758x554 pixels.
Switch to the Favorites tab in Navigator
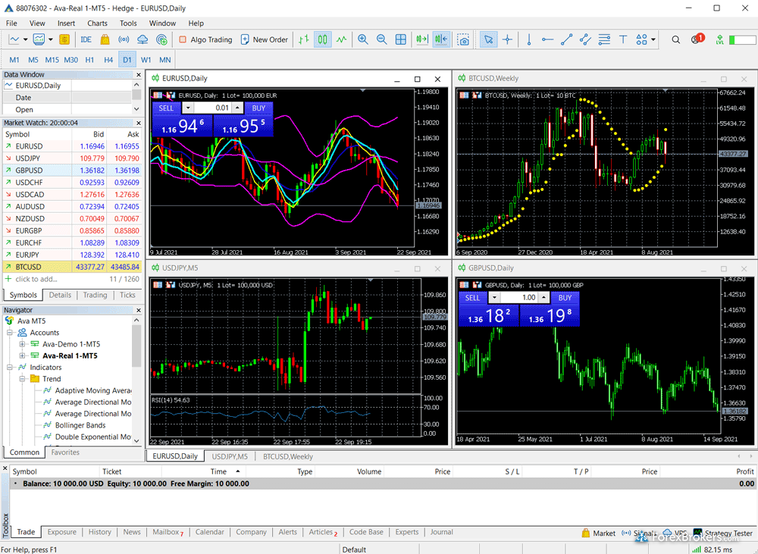[65, 452]
